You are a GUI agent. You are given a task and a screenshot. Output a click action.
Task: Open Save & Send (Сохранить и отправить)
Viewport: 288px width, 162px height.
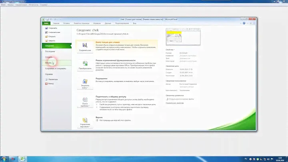click(x=55, y=69)
